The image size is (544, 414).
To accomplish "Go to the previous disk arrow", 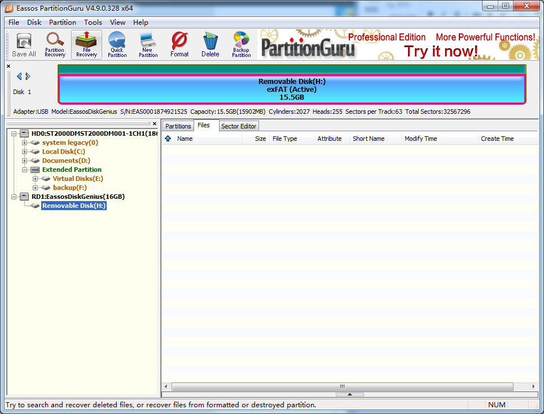I will [19, 76].
